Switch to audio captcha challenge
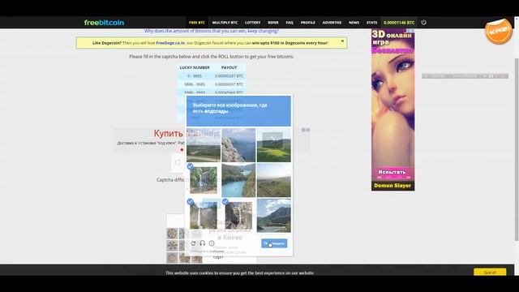Viewport: 519px width, 292px height. tap(202, 243)
